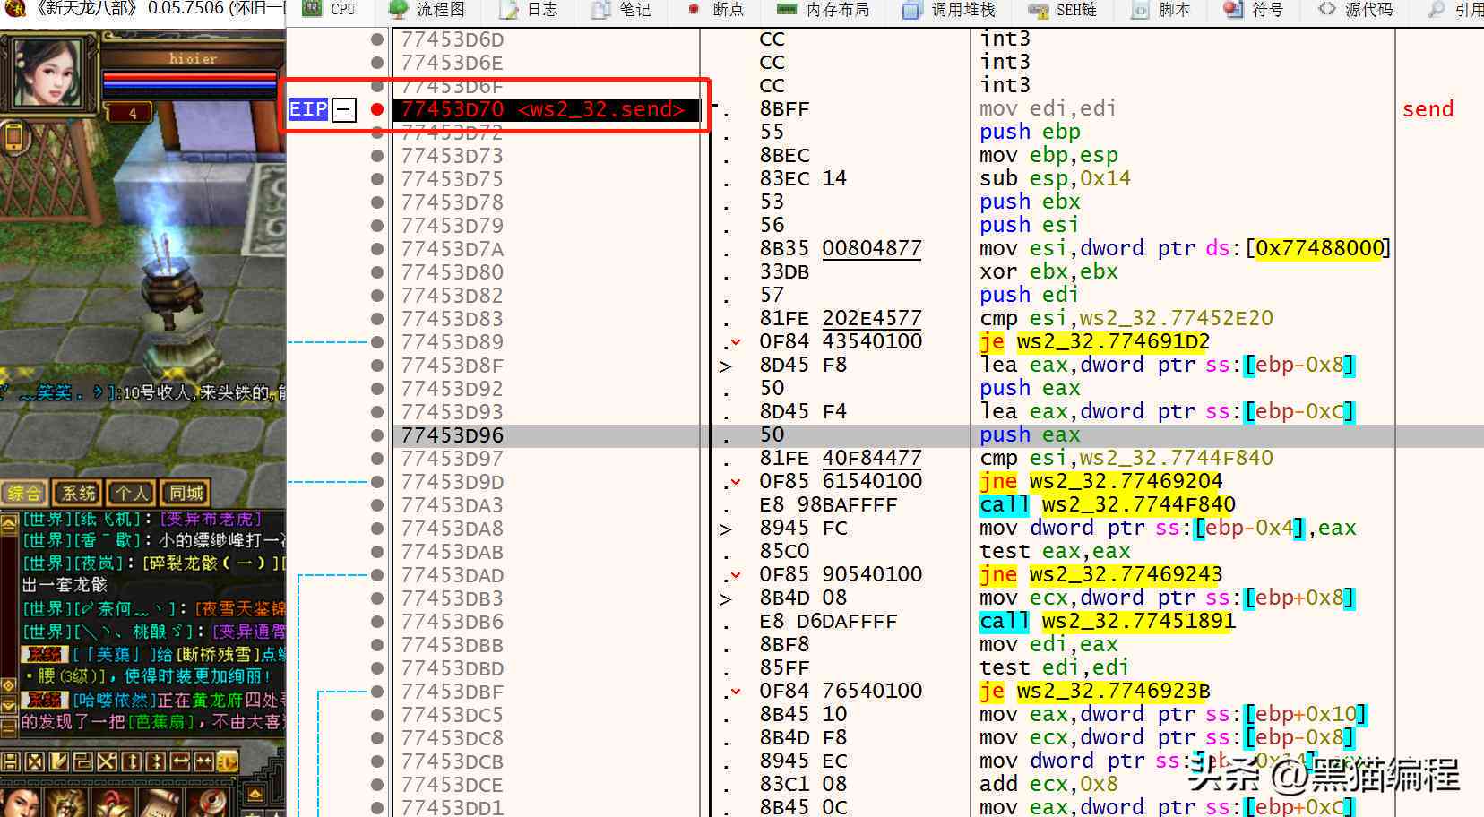Click the yellow arrow button ending chat toolbar
The image size is (1484, 817).
(228, 762)
